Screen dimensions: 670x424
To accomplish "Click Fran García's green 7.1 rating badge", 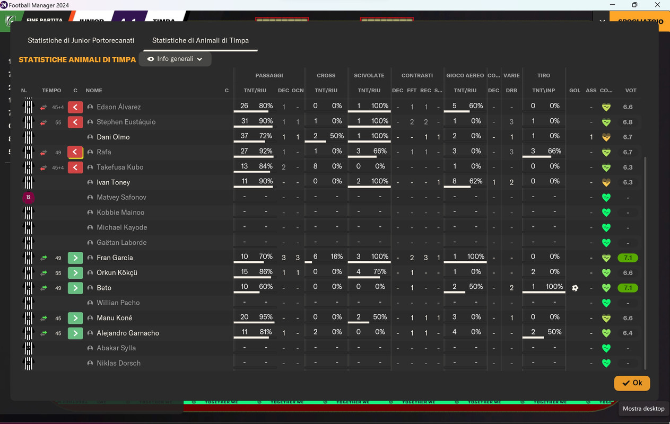I will [x=628, y=258].
